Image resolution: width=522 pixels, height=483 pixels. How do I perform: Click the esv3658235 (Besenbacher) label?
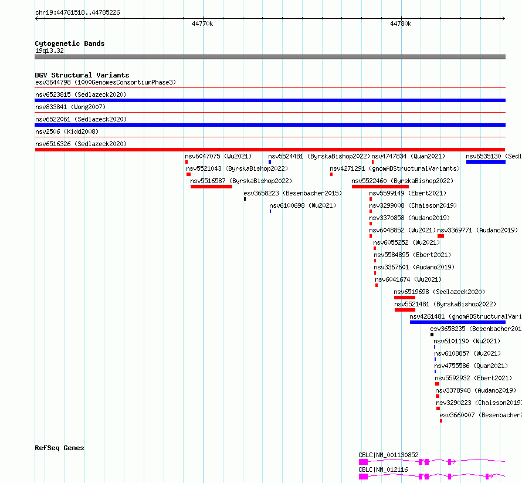(x=476, y=329)
